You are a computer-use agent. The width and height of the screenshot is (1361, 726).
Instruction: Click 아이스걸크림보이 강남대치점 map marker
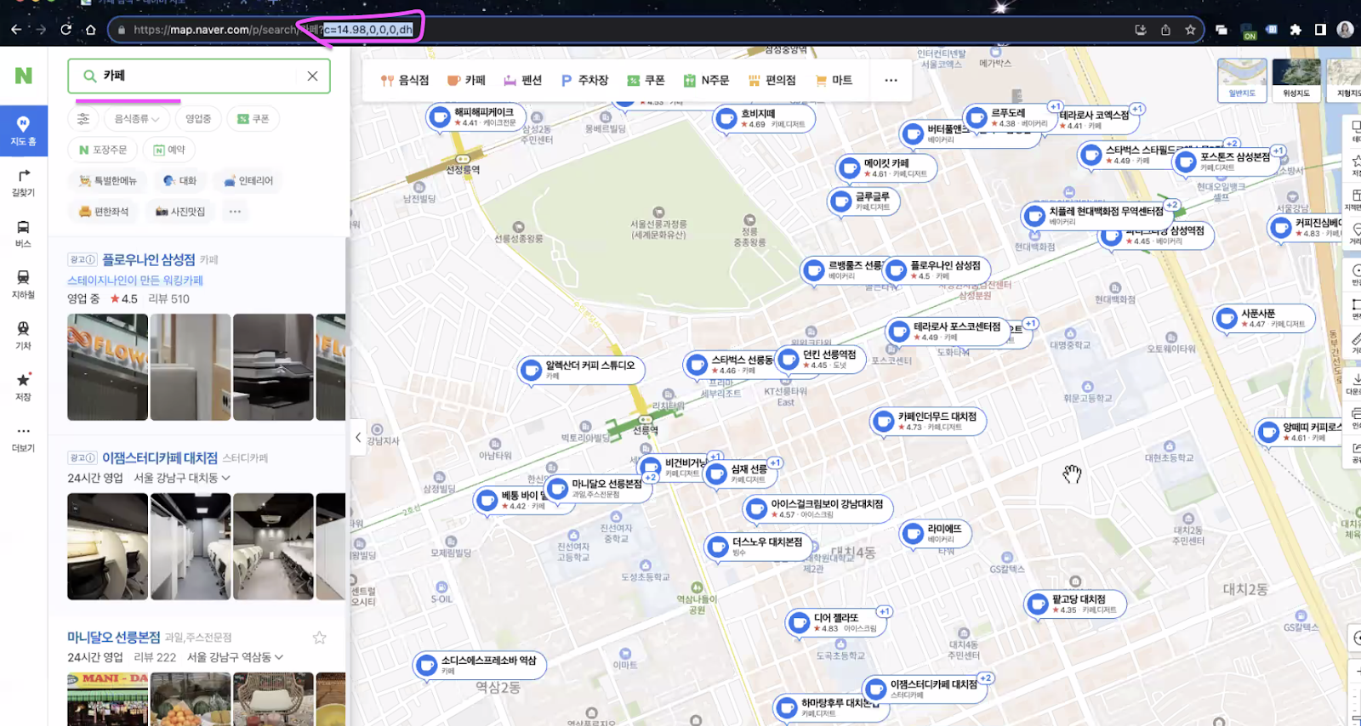pyautogui.click(x=817, y=508)
